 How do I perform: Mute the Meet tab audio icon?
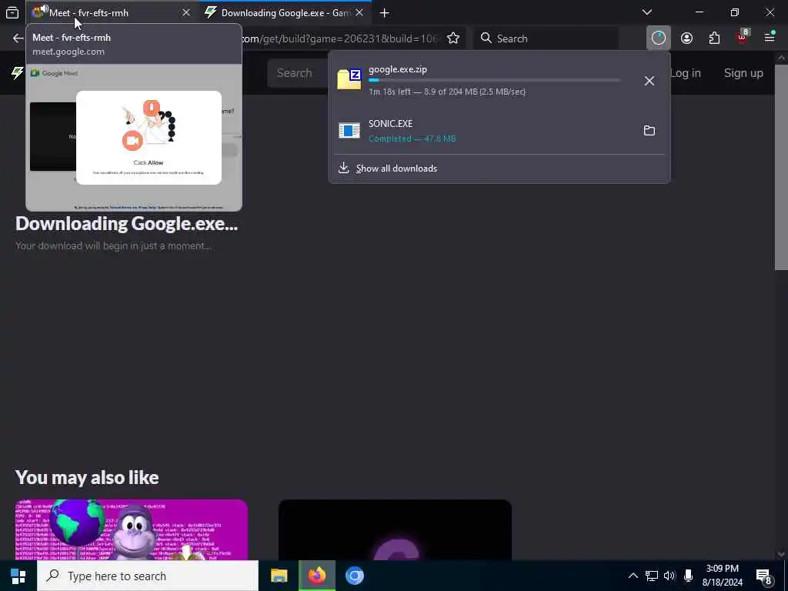(x=44, y=9)
